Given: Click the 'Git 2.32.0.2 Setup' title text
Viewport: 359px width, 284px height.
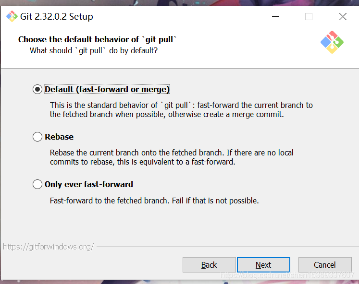Looking at the screenshot, I should click(x=57, y=17).
